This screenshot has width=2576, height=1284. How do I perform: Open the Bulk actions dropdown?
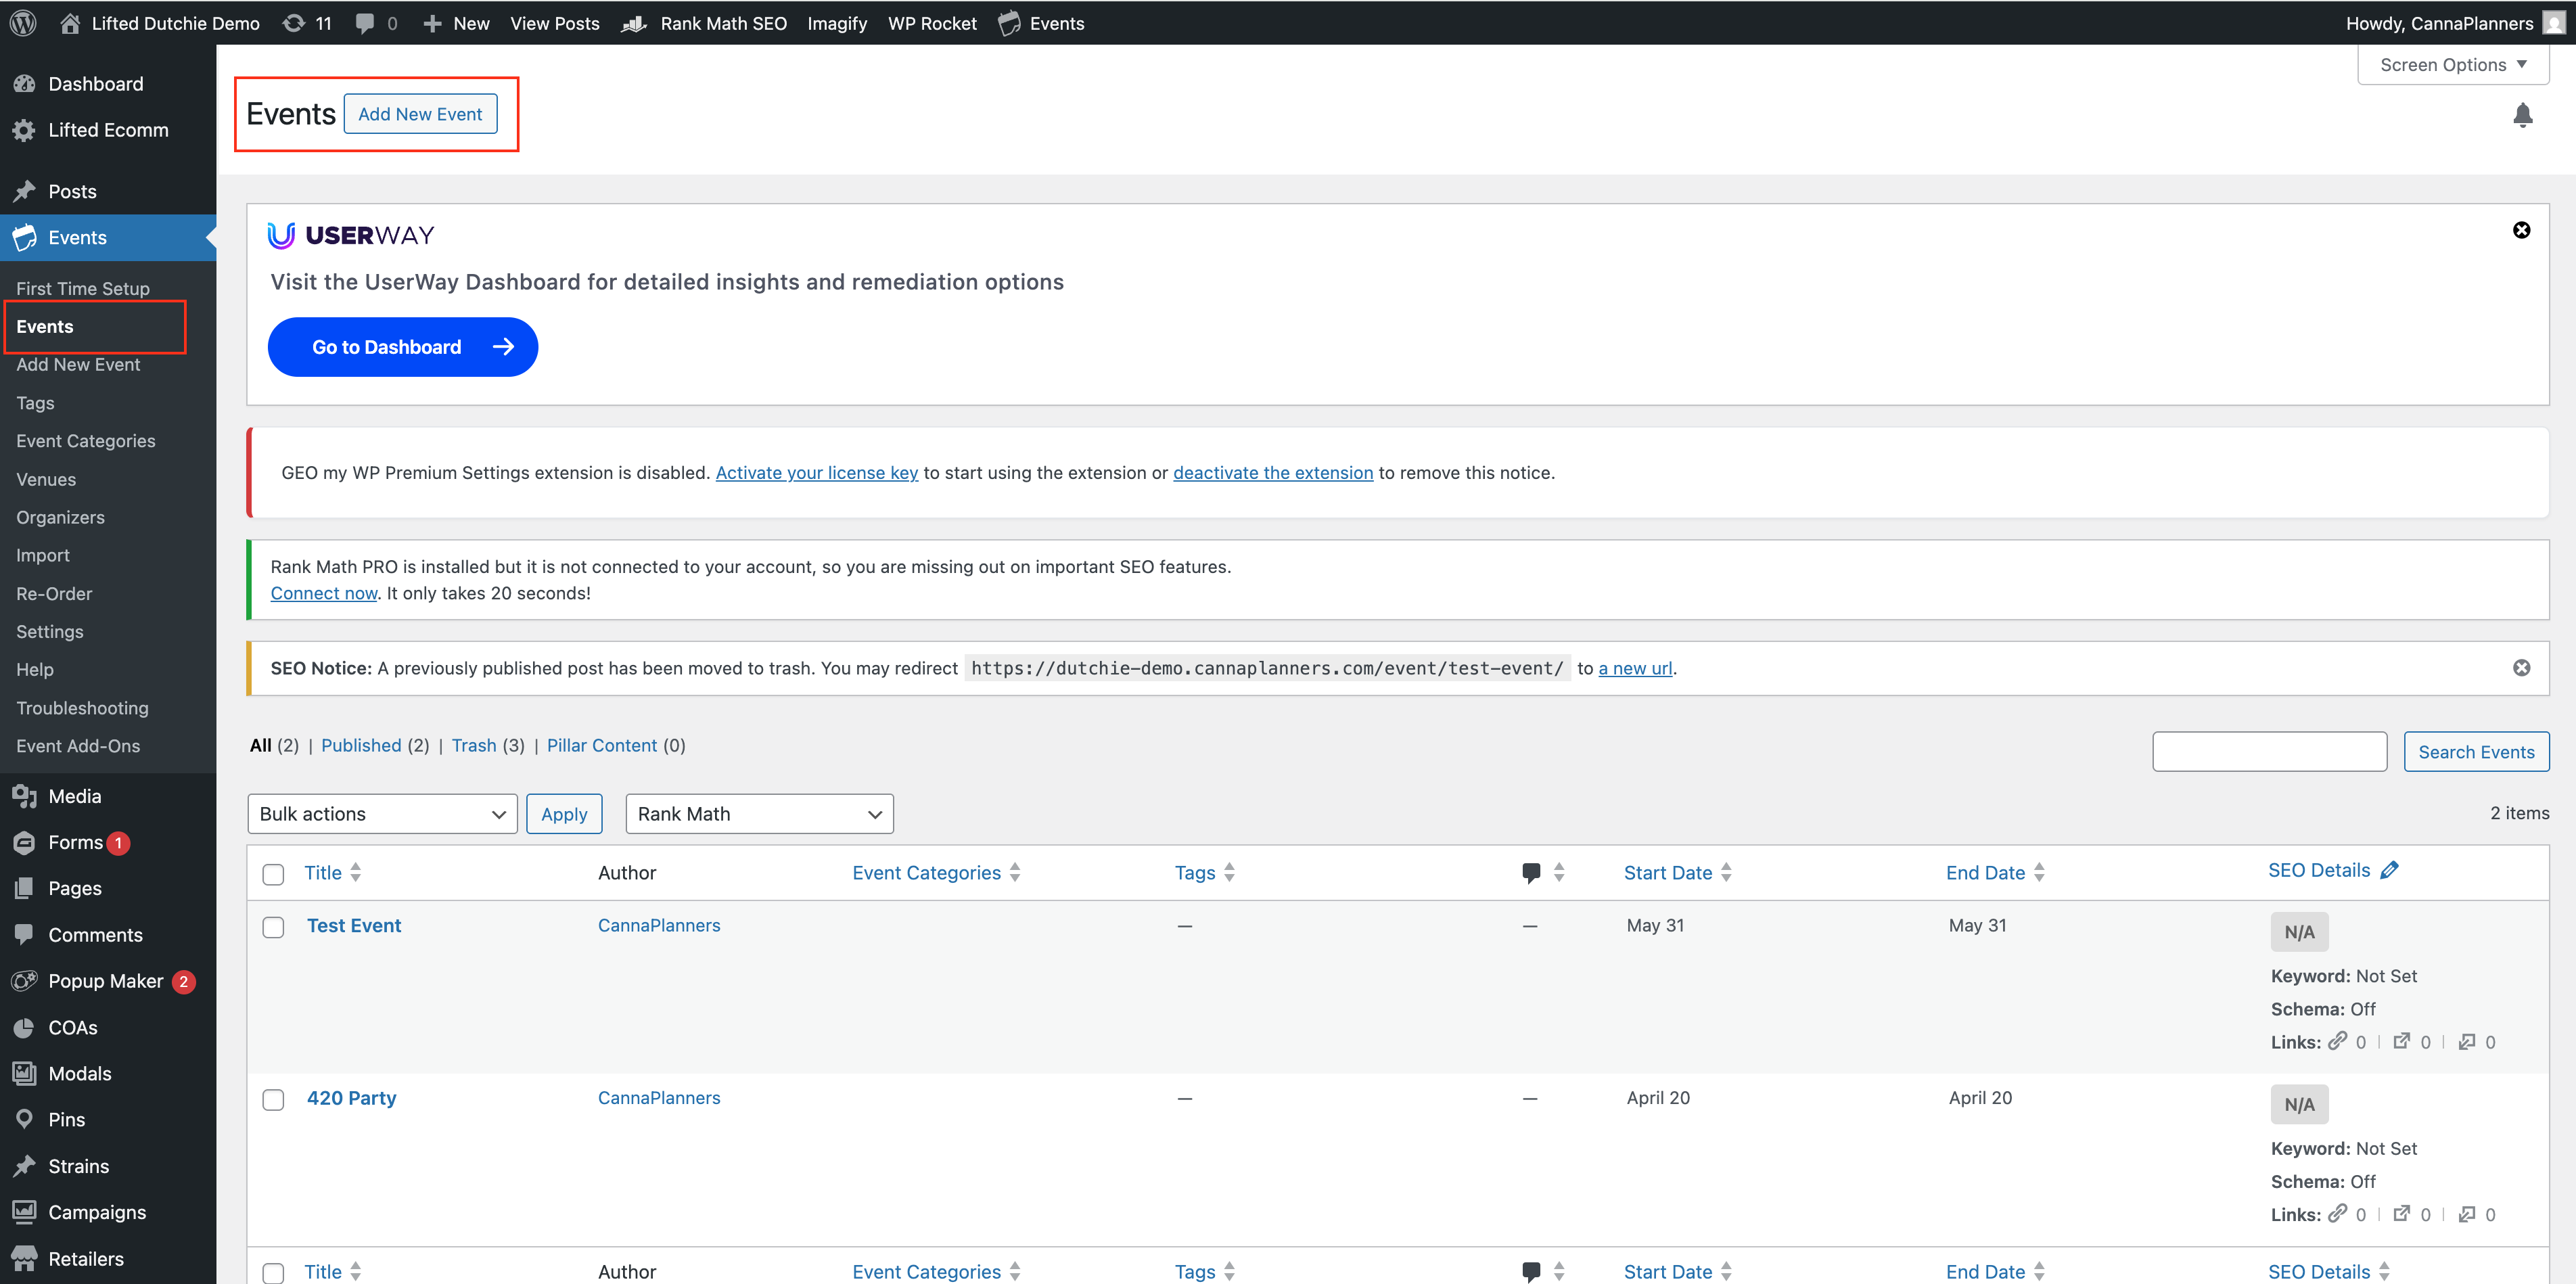click(x=382, y=814)
